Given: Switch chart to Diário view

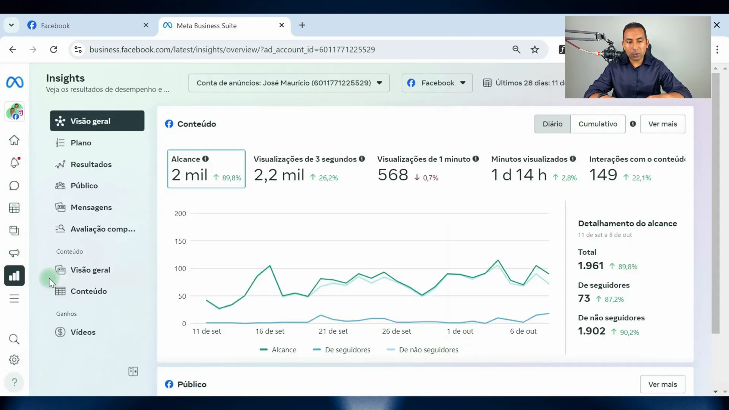Looking at the screenshot, I should coord(552,124).
